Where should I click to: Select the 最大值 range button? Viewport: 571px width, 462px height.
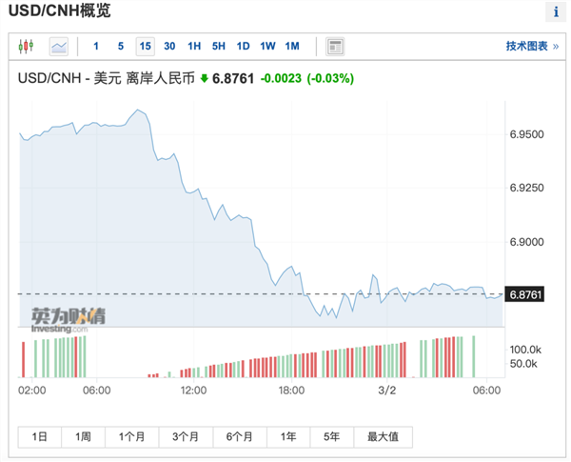[383, 436]
